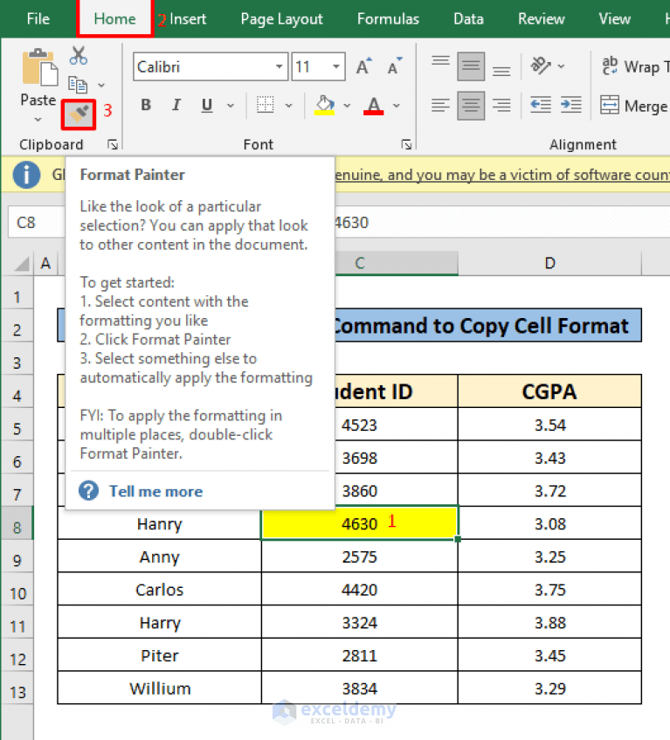The height and width of the screenshot is (740, 670).
Task: Select row 8 header
Action: point(17,523)
